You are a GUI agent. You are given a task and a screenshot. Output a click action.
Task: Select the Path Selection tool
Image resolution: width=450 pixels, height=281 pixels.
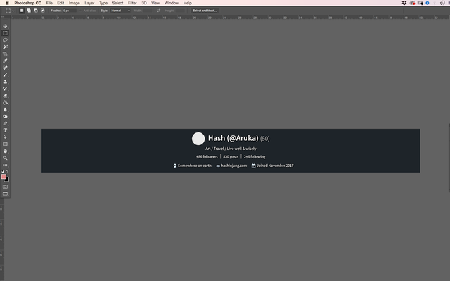[5, 137]
